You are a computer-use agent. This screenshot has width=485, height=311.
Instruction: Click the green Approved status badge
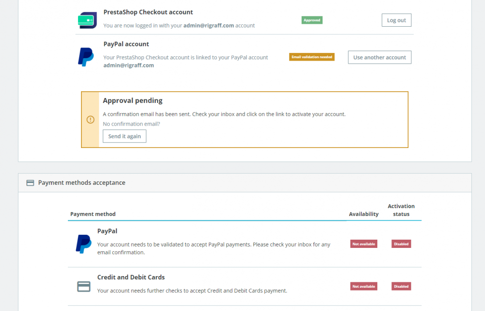click(x=312, y=20)
